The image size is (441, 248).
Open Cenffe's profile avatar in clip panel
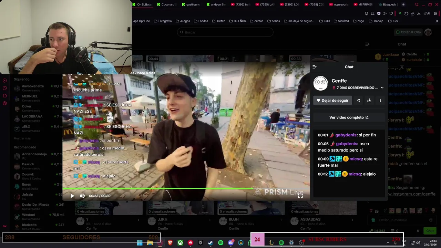click(321, 83)
